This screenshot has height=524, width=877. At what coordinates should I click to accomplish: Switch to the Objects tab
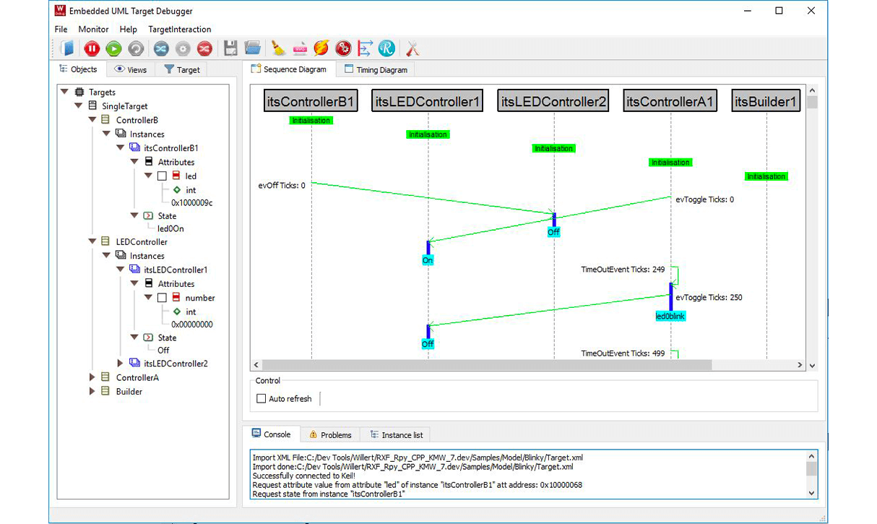[79, 69]
